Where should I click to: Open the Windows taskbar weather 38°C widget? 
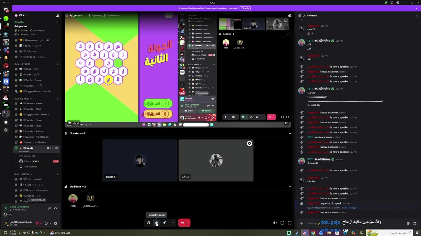coord(60,233)
